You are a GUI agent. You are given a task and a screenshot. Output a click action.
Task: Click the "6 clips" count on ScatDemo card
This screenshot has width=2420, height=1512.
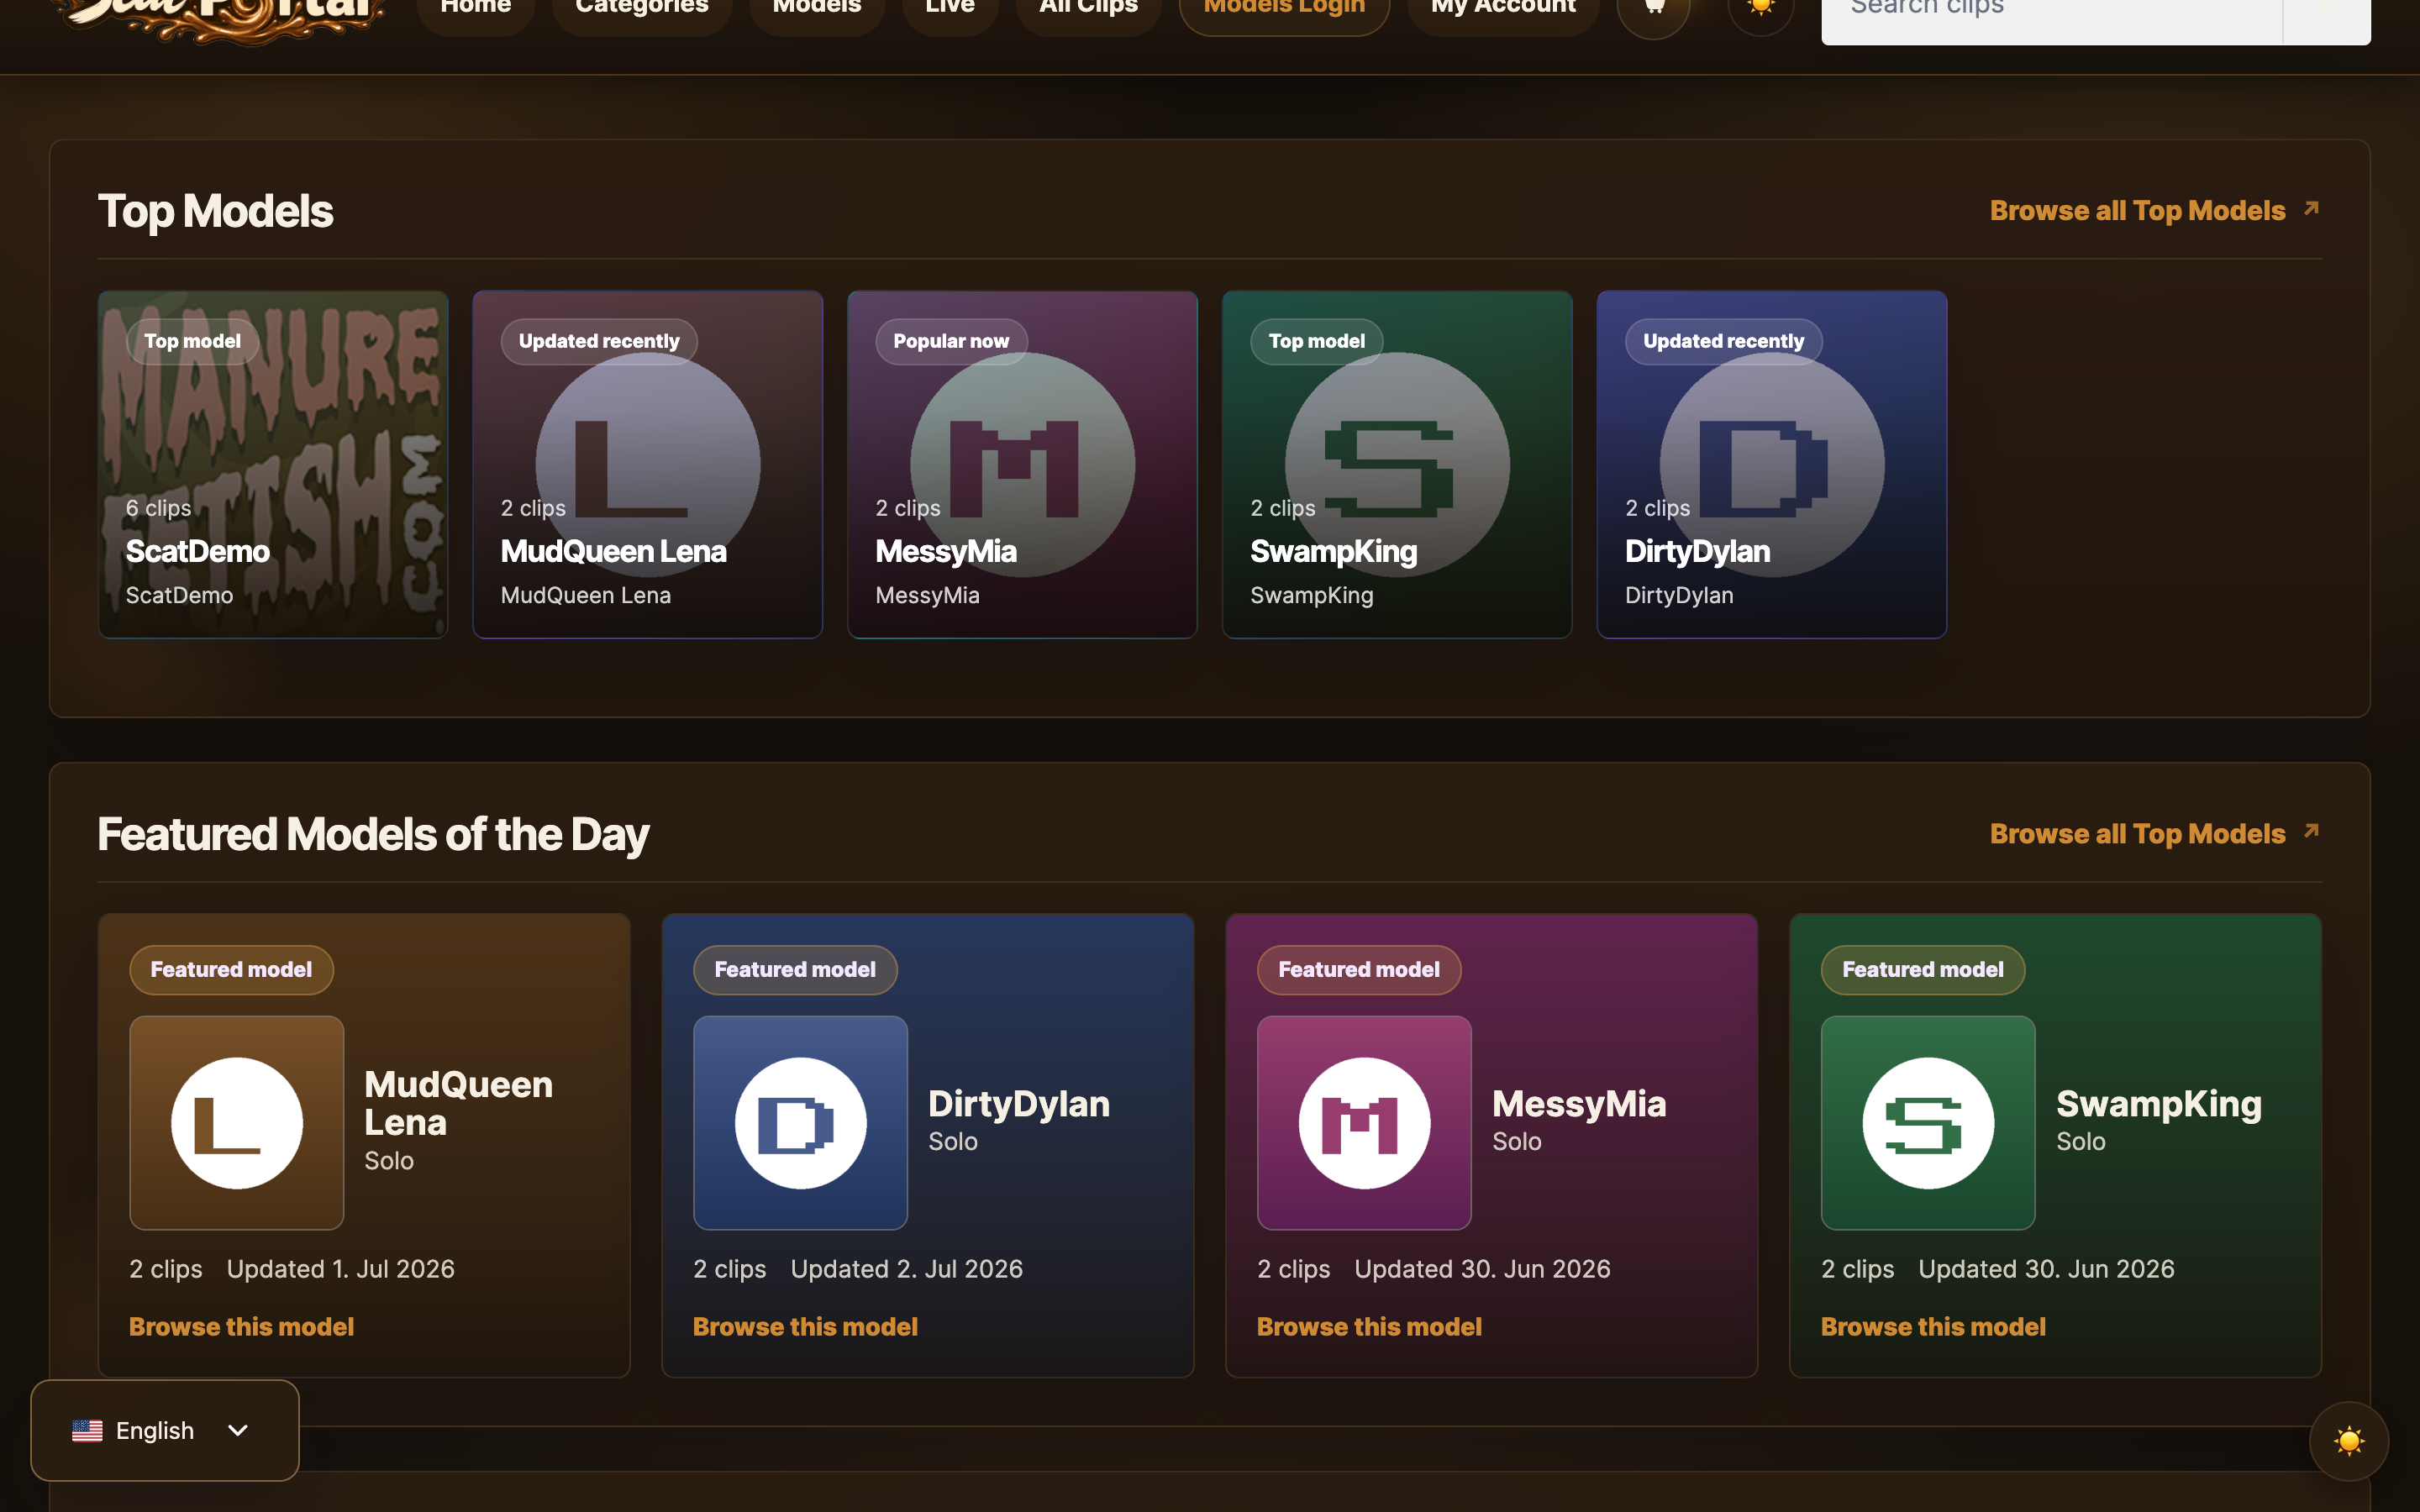(159, 508)
